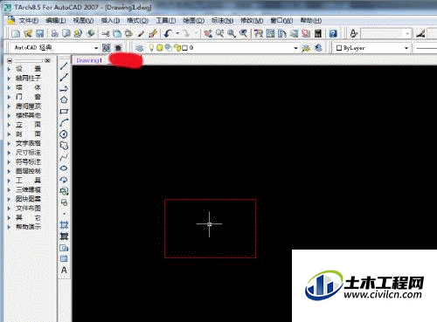Screen dimensions: 437x322
Task: Select the Insert Block tool
Action: click(x=64, y=191)
